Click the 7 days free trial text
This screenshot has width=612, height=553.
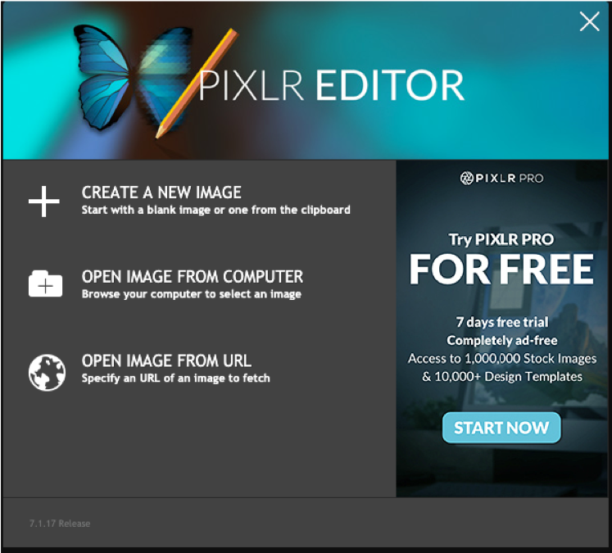pos(502,322)
